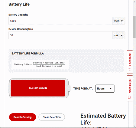The height and width of the screenshot is (128, 136).
Task: Click the Search Catalog button
Action: (x=23, y=117)
